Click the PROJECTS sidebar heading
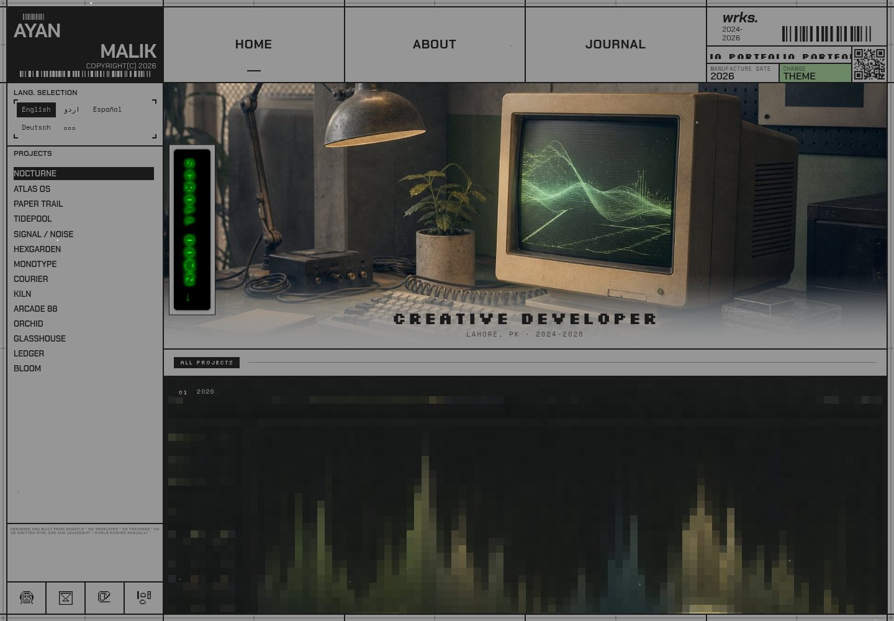894x621 pixels. point(33,153)
